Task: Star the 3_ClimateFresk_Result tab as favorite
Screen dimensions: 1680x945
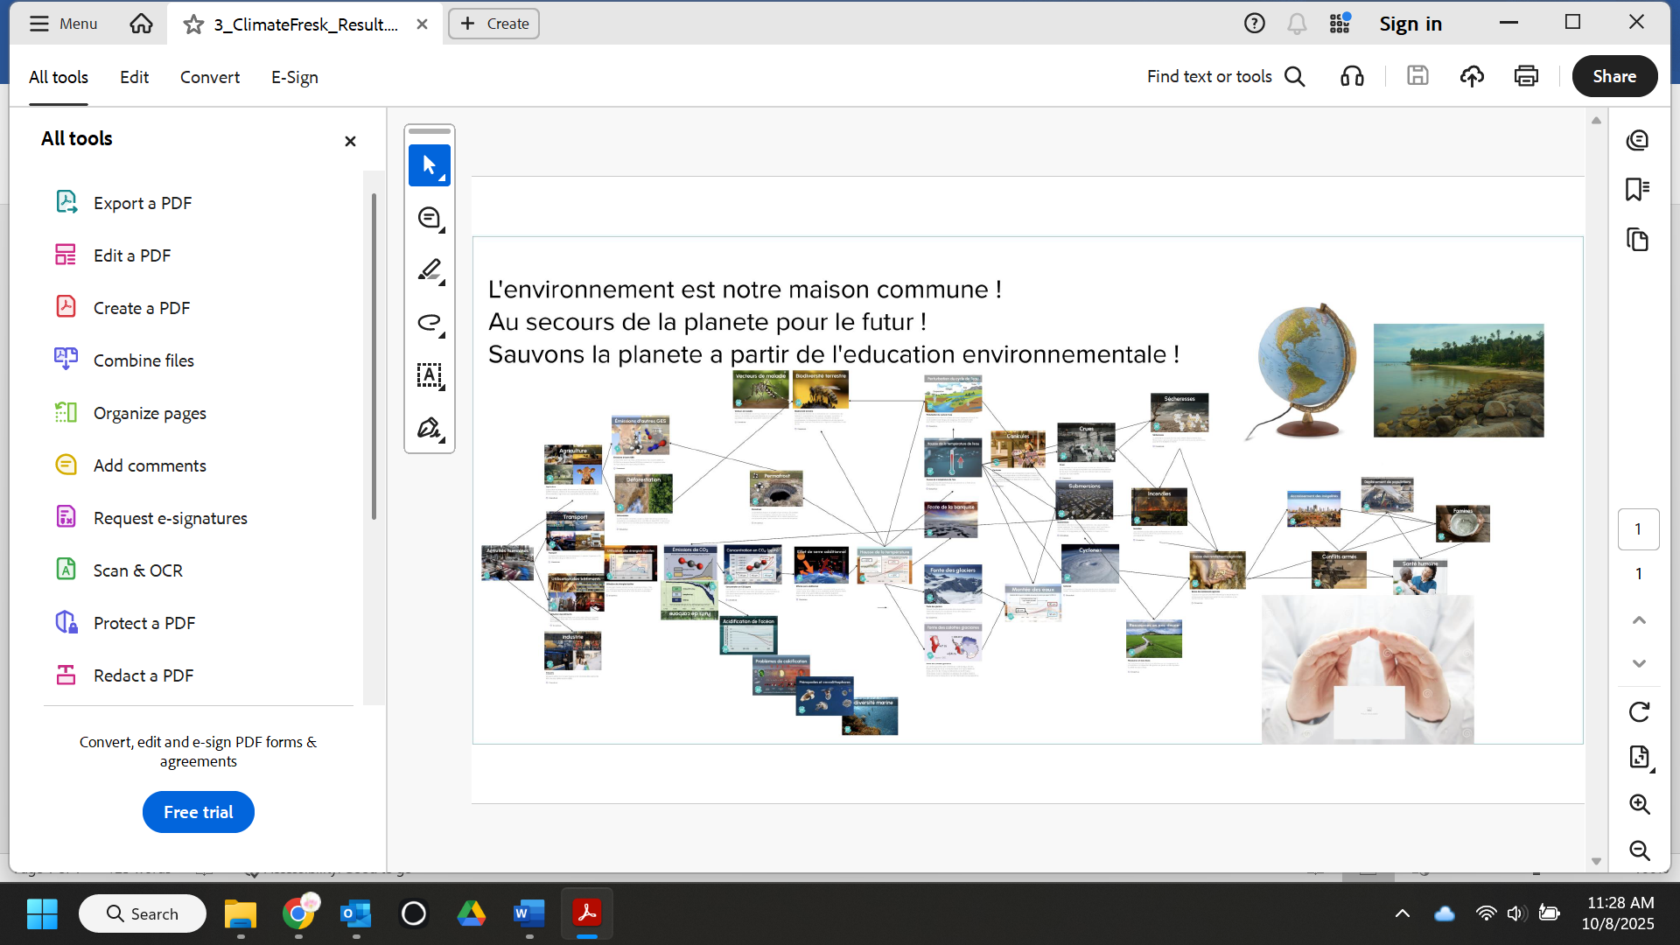Action: 193,24
